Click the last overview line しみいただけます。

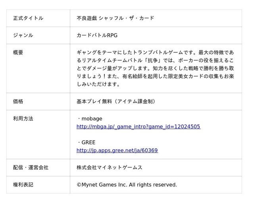coord(98,84)
